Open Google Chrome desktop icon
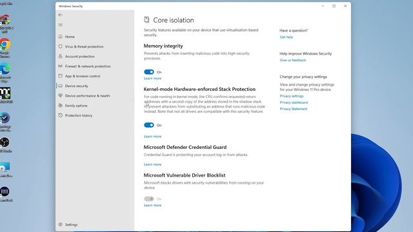Screen dimensions: 413x232 pyautogui.click(x=5, y=44)
